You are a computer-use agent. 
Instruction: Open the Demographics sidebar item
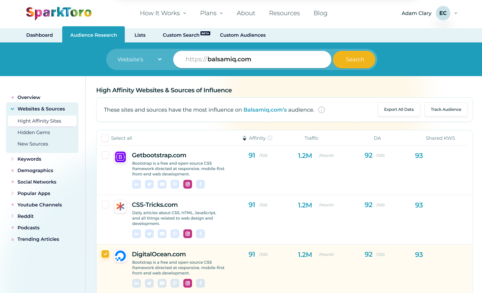click(x=35, y=170)
